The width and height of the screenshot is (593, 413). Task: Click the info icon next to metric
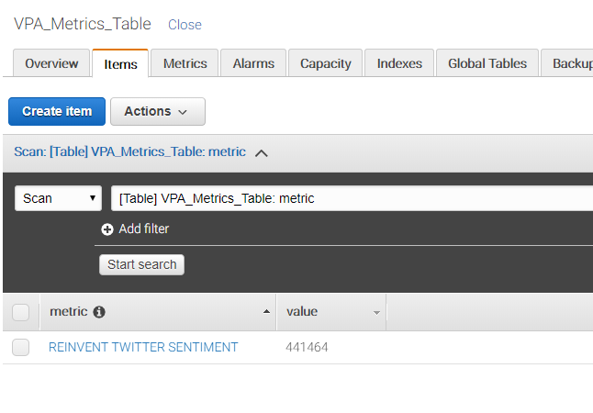coord(99,312)
